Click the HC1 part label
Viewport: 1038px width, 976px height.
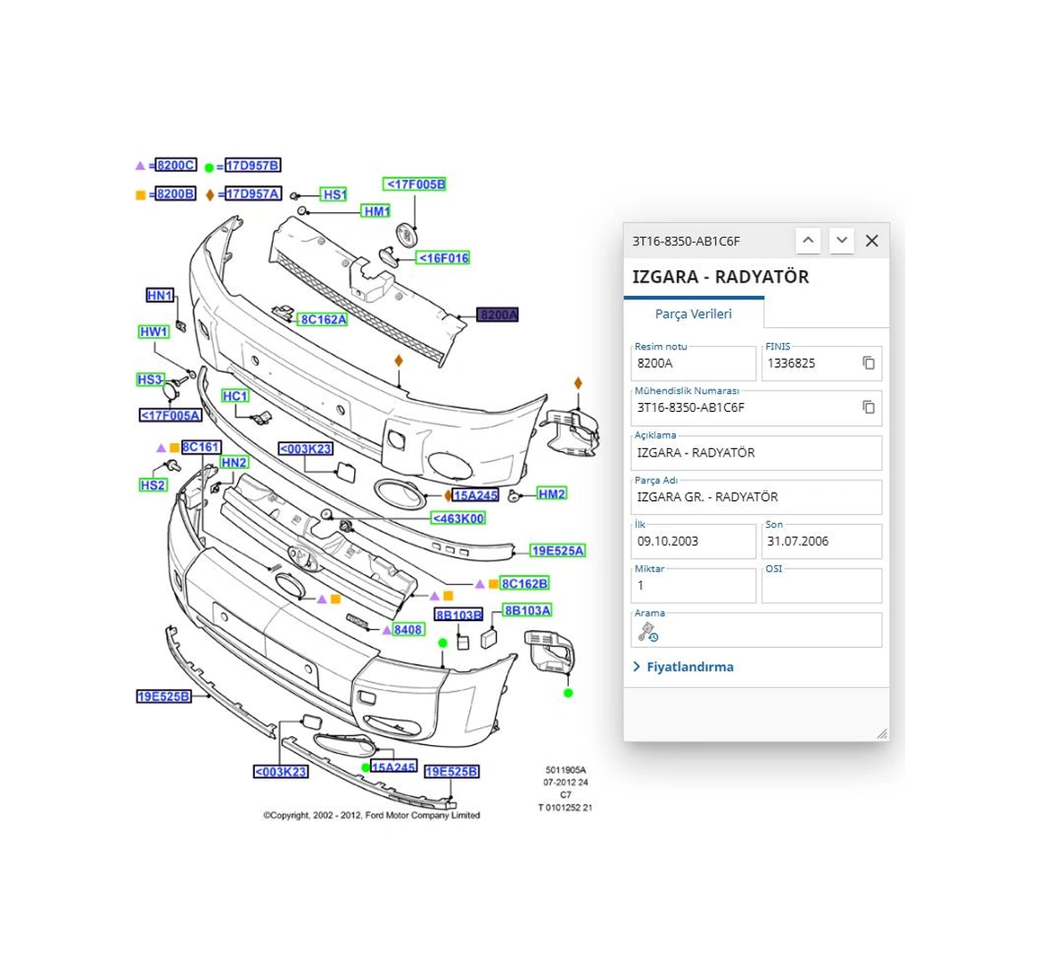pyautogui.click(x=235, y=396)
